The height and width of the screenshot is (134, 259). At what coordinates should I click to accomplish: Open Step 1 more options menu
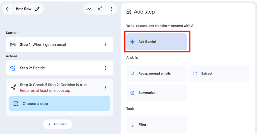coord(106,45)
